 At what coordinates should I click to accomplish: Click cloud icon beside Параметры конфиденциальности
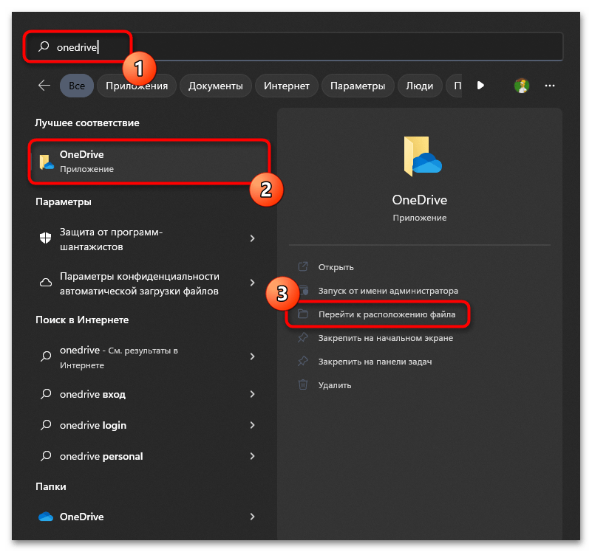pyautogui.click(x=46, y=283)
